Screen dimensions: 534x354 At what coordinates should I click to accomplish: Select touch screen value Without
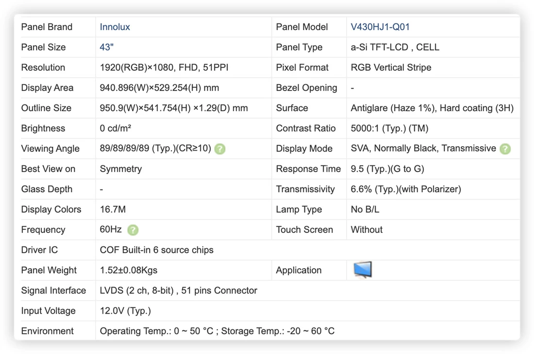[367, 230]
